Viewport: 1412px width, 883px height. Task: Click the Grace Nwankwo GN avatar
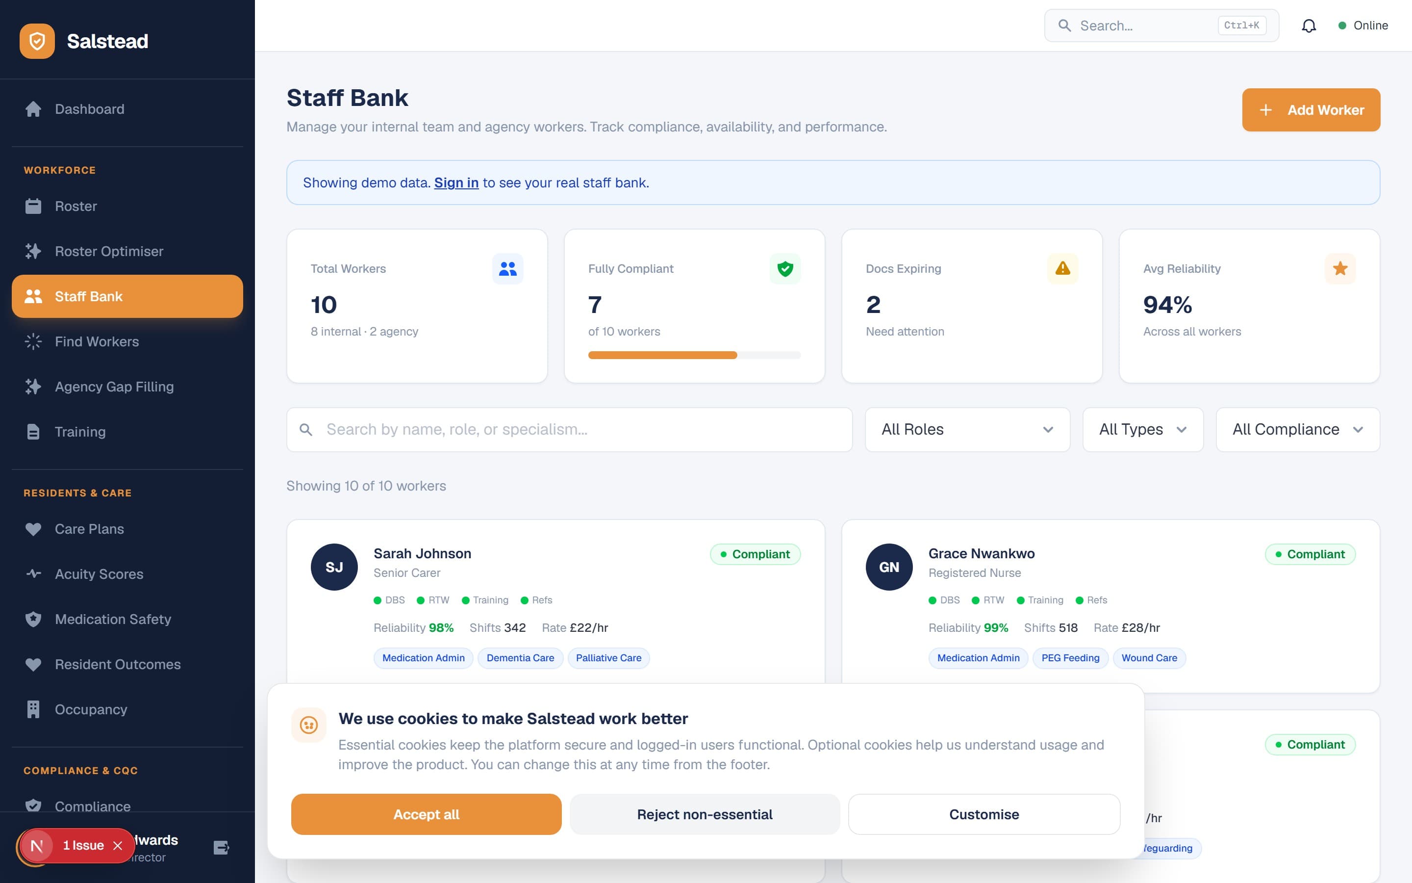pos(889,567)
